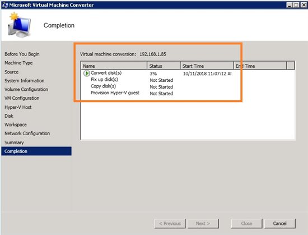
Task: Cancel the virtual machine conversion
Action: point(279,224)
